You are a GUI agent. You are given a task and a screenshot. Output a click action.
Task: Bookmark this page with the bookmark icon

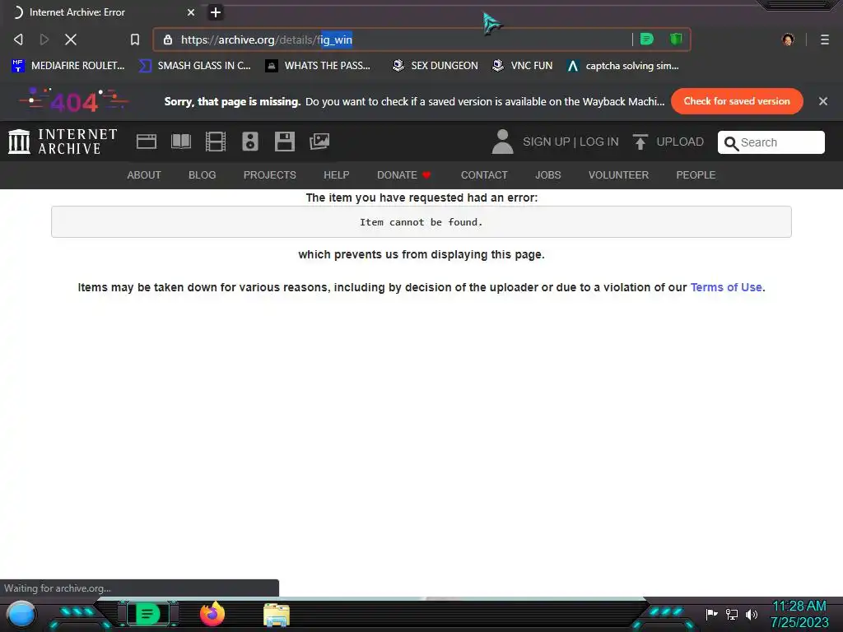point(135,39)
